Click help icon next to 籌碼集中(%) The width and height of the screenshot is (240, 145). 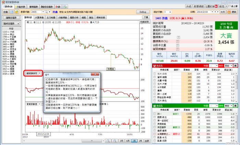pyautogui.click(x=178, y=41)
